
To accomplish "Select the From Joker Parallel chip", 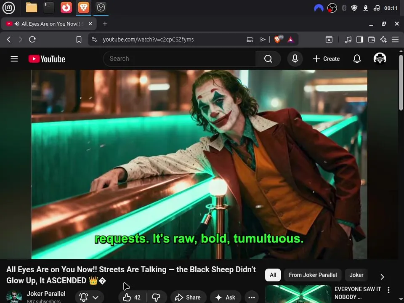I will point(313,275).
